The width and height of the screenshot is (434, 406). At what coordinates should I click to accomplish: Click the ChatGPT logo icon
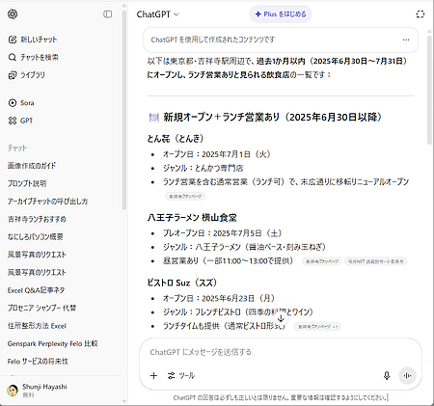pyautogui.click(x=13, y=14)
